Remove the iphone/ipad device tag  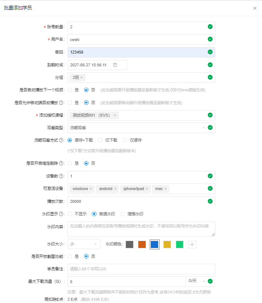click(147, 189)
